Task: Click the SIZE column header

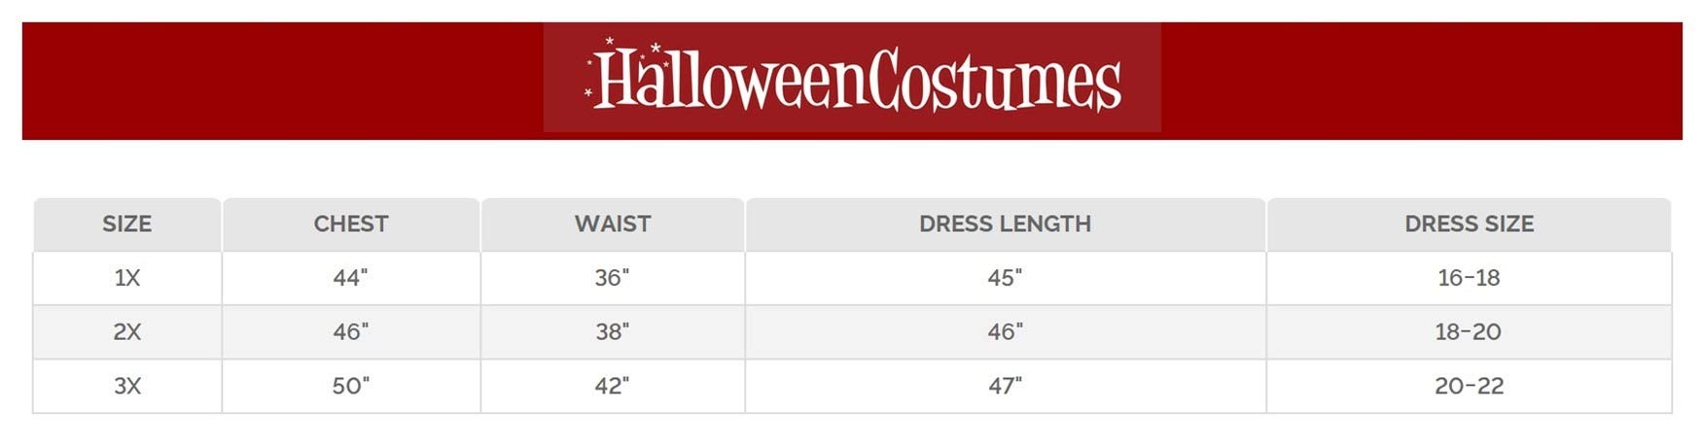Action: [x=127, y=224]
